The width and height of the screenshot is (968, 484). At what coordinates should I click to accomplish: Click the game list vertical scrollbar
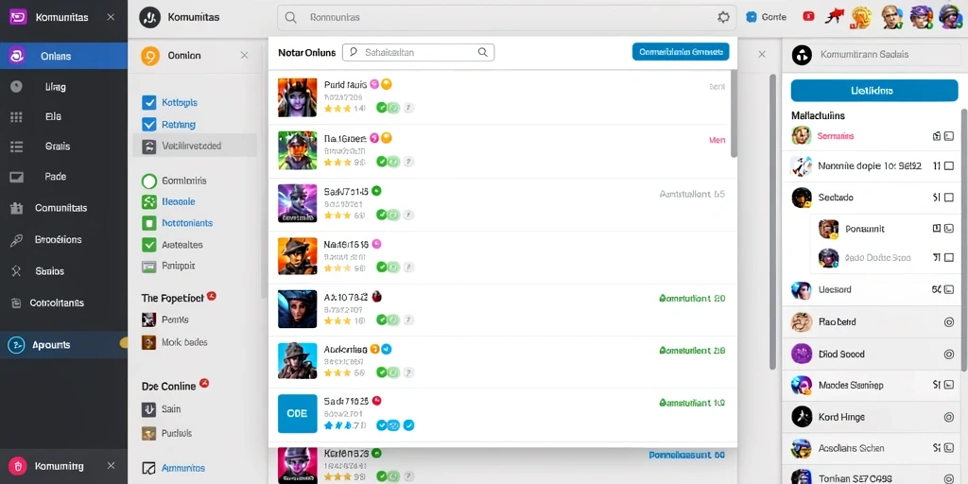point(734,113)
